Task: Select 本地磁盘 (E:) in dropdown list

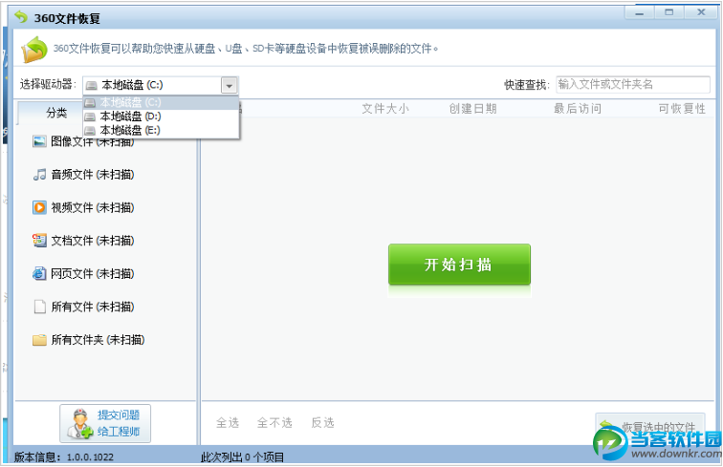Action: [161, 130]
